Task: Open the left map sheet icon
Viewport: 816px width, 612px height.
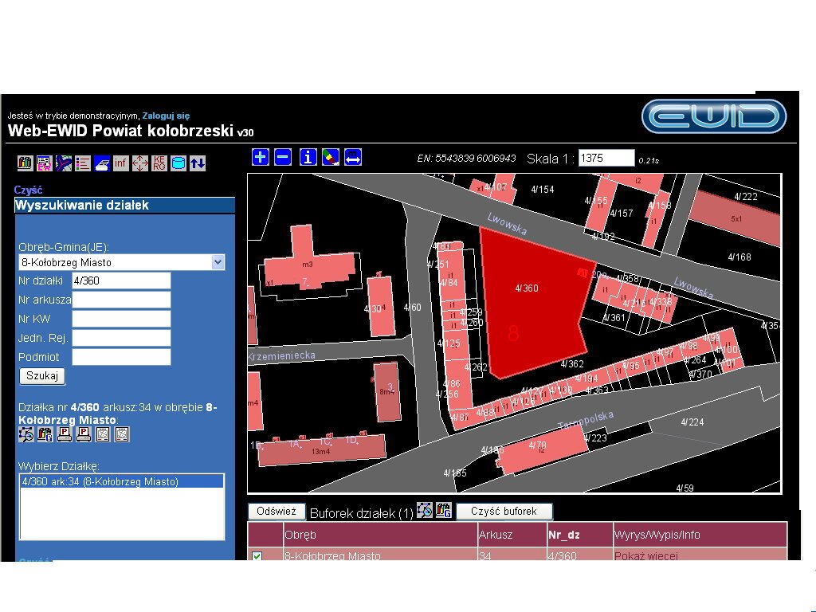Action: pos(103,434)
